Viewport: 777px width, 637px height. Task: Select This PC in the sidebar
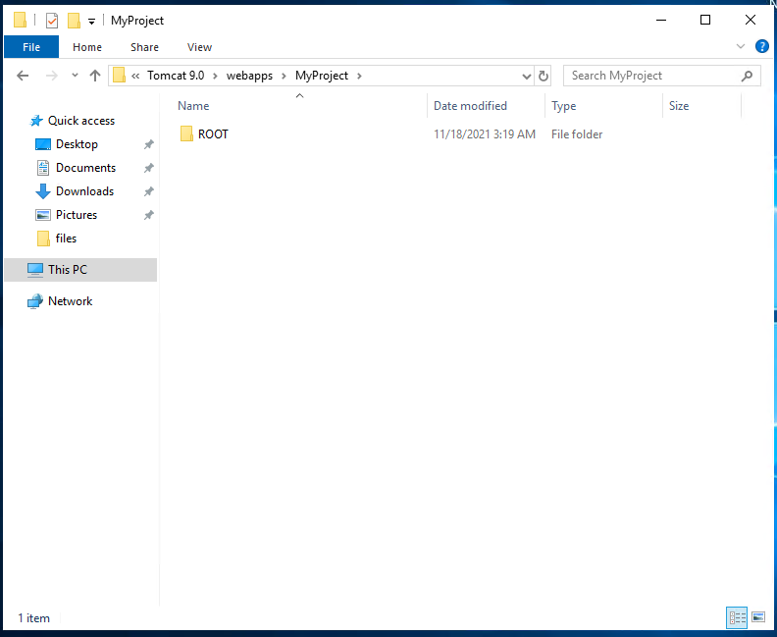click(80, 270)
